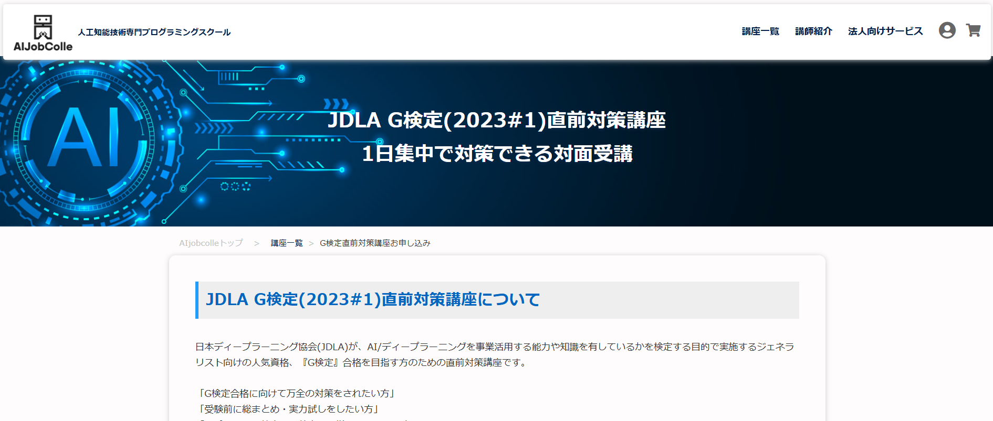Select the 講座一覧 breadcrumb link
This screenshot has height=421, width=993.
point(287,243)
